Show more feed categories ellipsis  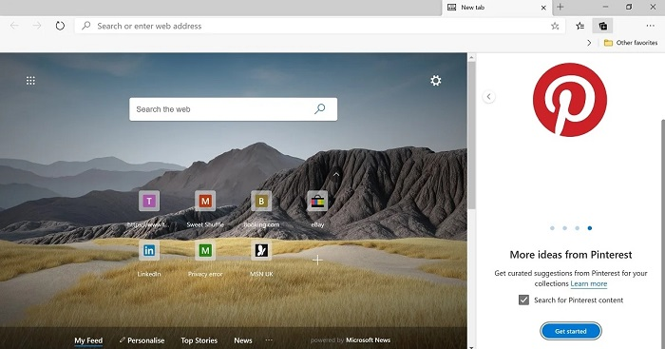pyautogui.click(x=269, y=339)
